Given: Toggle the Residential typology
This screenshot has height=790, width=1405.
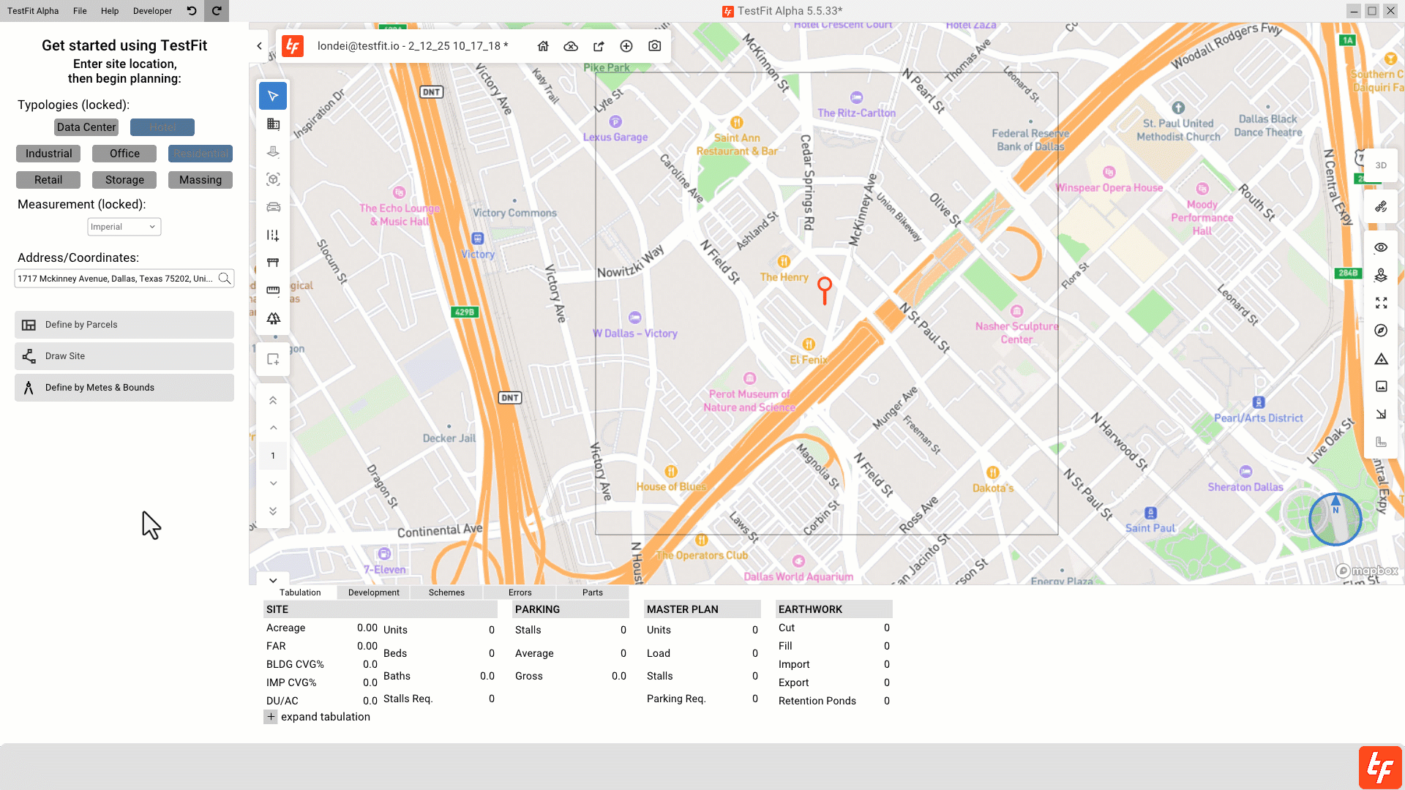Looking at the screenshot, I should click(x=201, y=154).
